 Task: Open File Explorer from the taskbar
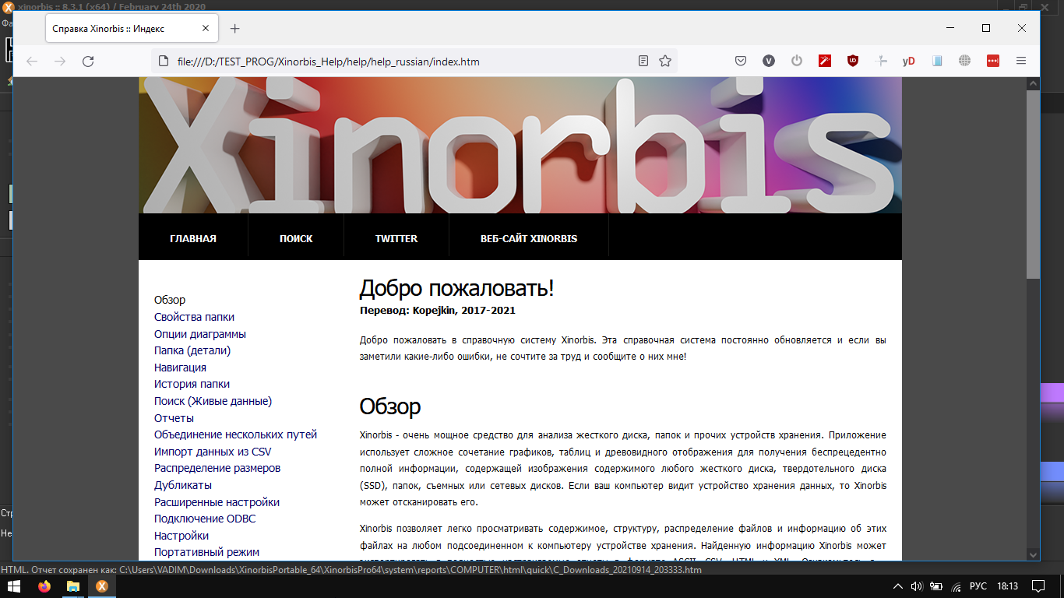point(73,586)
